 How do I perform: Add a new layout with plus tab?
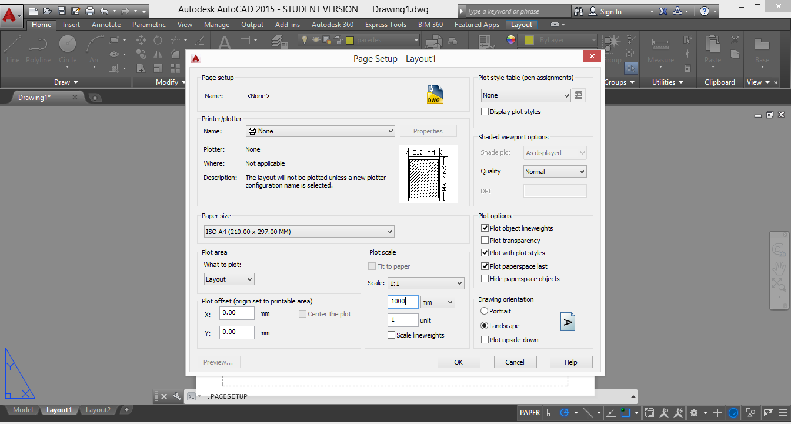[126, 410]
